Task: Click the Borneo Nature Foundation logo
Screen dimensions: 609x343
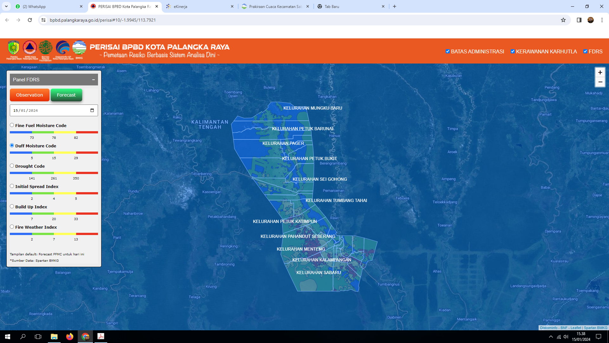Action: [x=45, y=50]
